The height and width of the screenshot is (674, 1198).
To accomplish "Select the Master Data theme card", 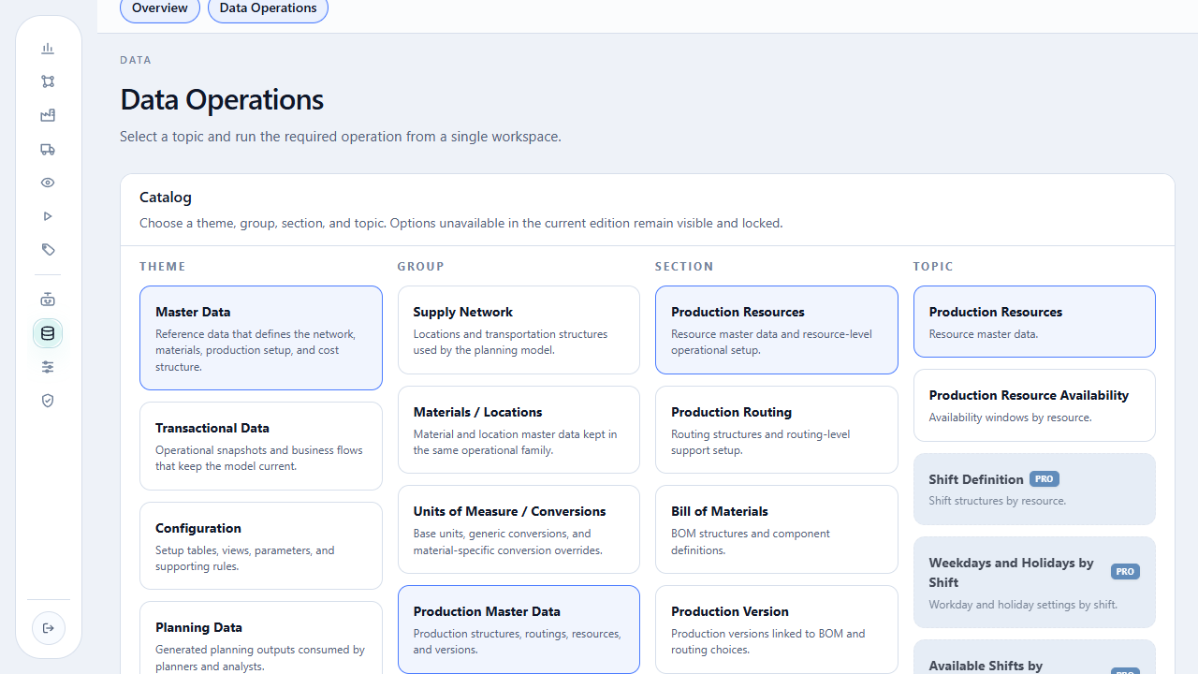I will [x=261, y=338].
